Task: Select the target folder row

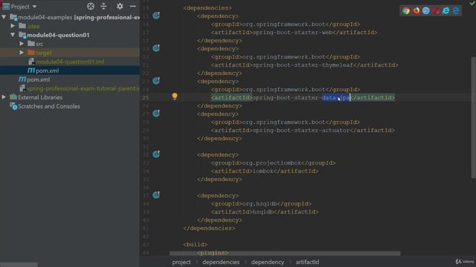Action: 70,53
